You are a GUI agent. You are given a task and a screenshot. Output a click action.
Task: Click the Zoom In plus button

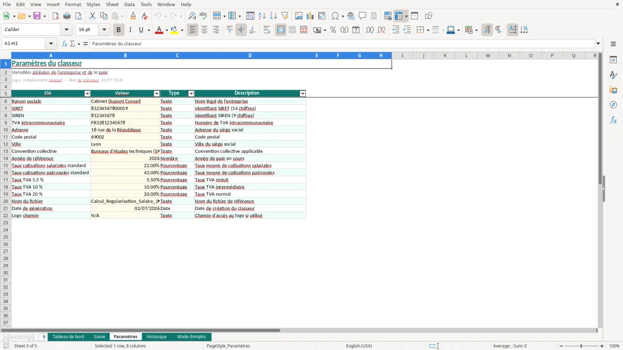602,346
